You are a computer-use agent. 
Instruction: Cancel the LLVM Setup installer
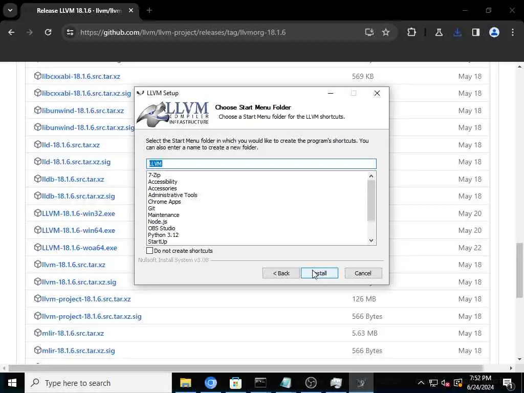[363, 273]
